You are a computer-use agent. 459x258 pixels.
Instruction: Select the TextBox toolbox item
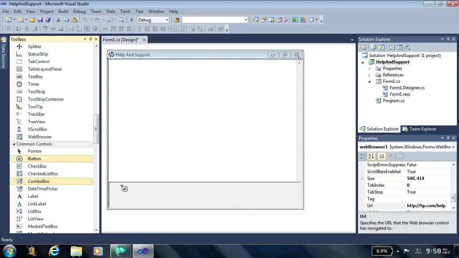(x=51, y=77)
